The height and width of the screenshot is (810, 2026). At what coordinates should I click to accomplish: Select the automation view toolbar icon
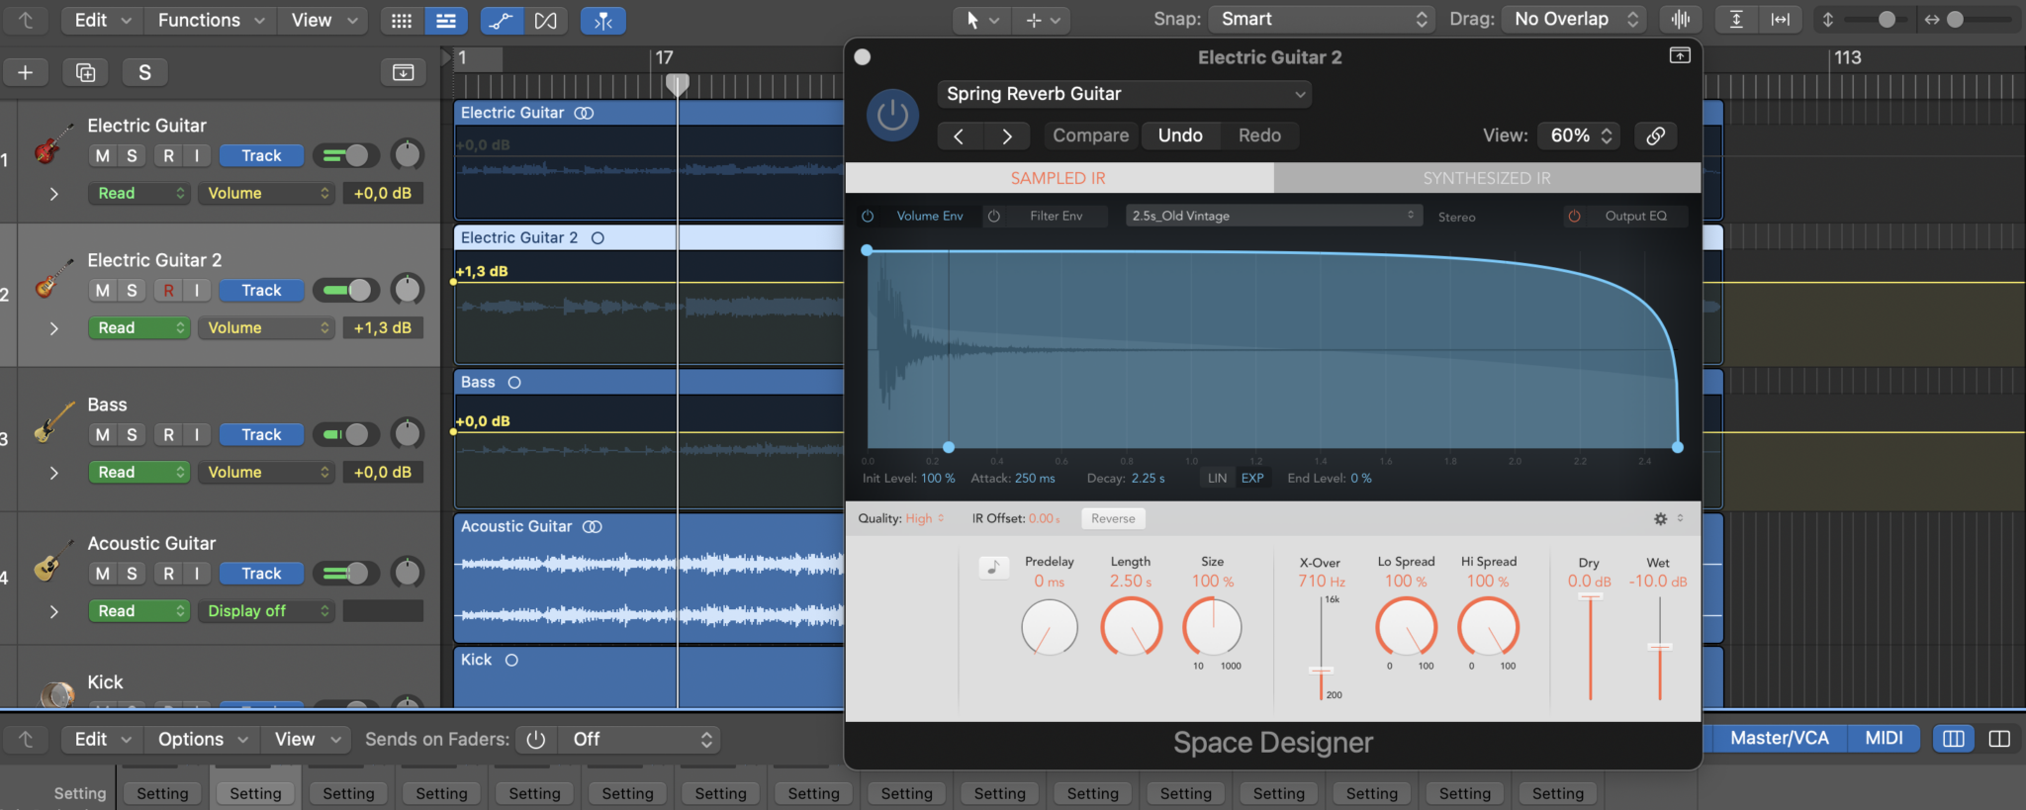coord(502,20)
